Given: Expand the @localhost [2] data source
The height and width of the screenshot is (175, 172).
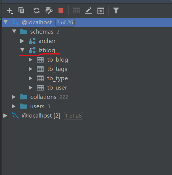Looking at the screenshot, I should 5,116.
